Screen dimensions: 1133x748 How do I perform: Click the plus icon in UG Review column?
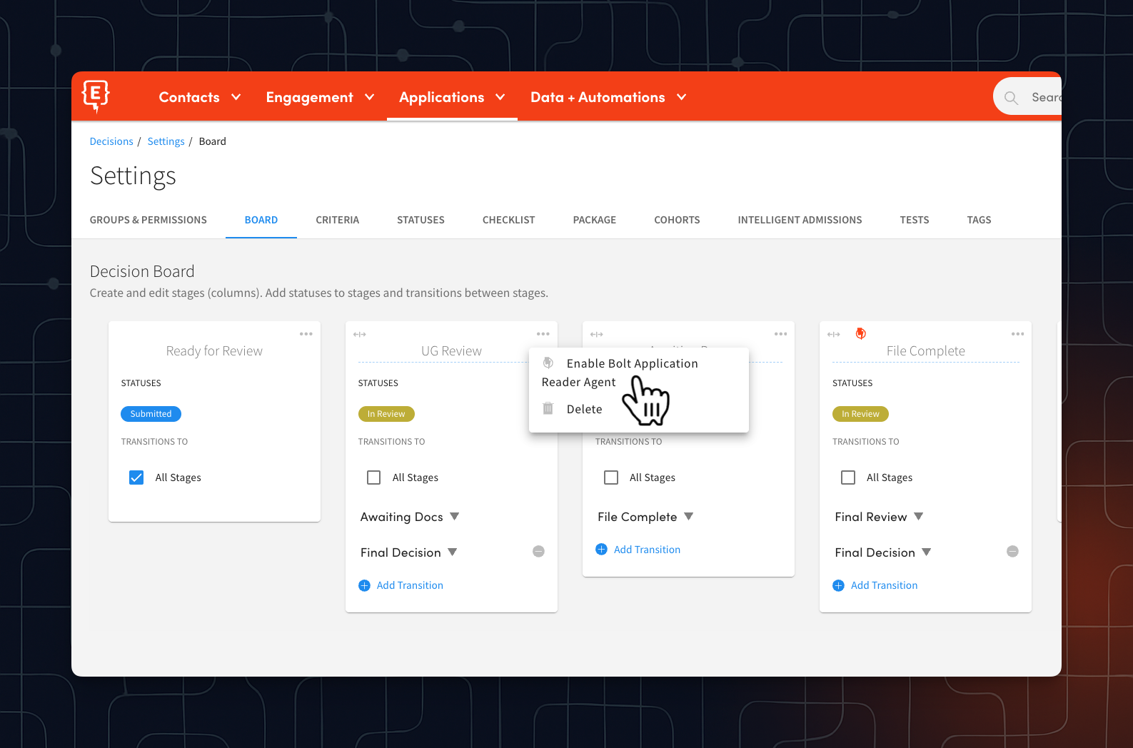[x=364, y=585]
